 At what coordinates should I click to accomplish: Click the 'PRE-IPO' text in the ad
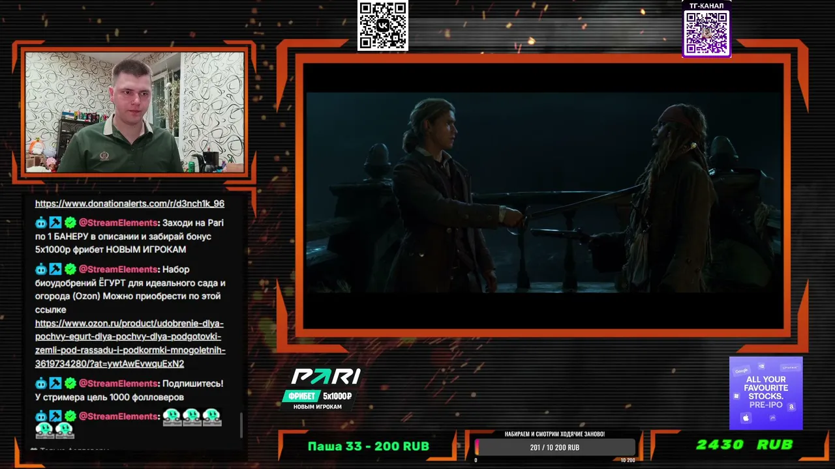pos(766,405)
